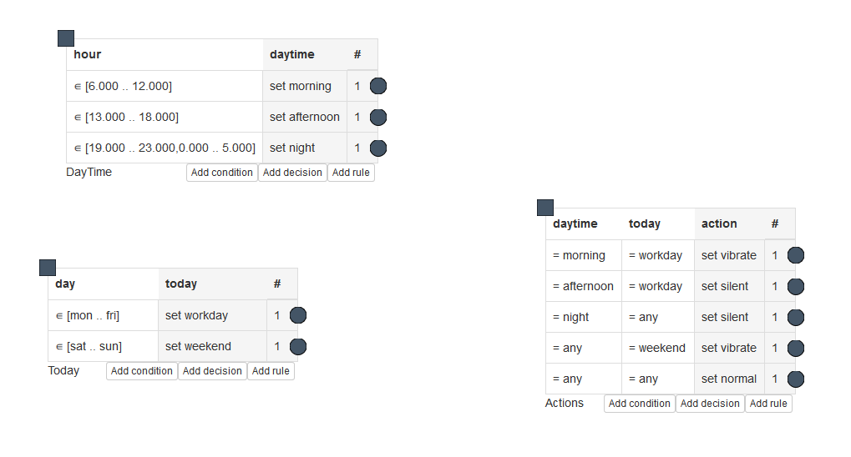The height and width of the screenshot is (457, 851).
Task: Click the circle handle on the 'set morning' rule
Action: (x=378, y=86)
